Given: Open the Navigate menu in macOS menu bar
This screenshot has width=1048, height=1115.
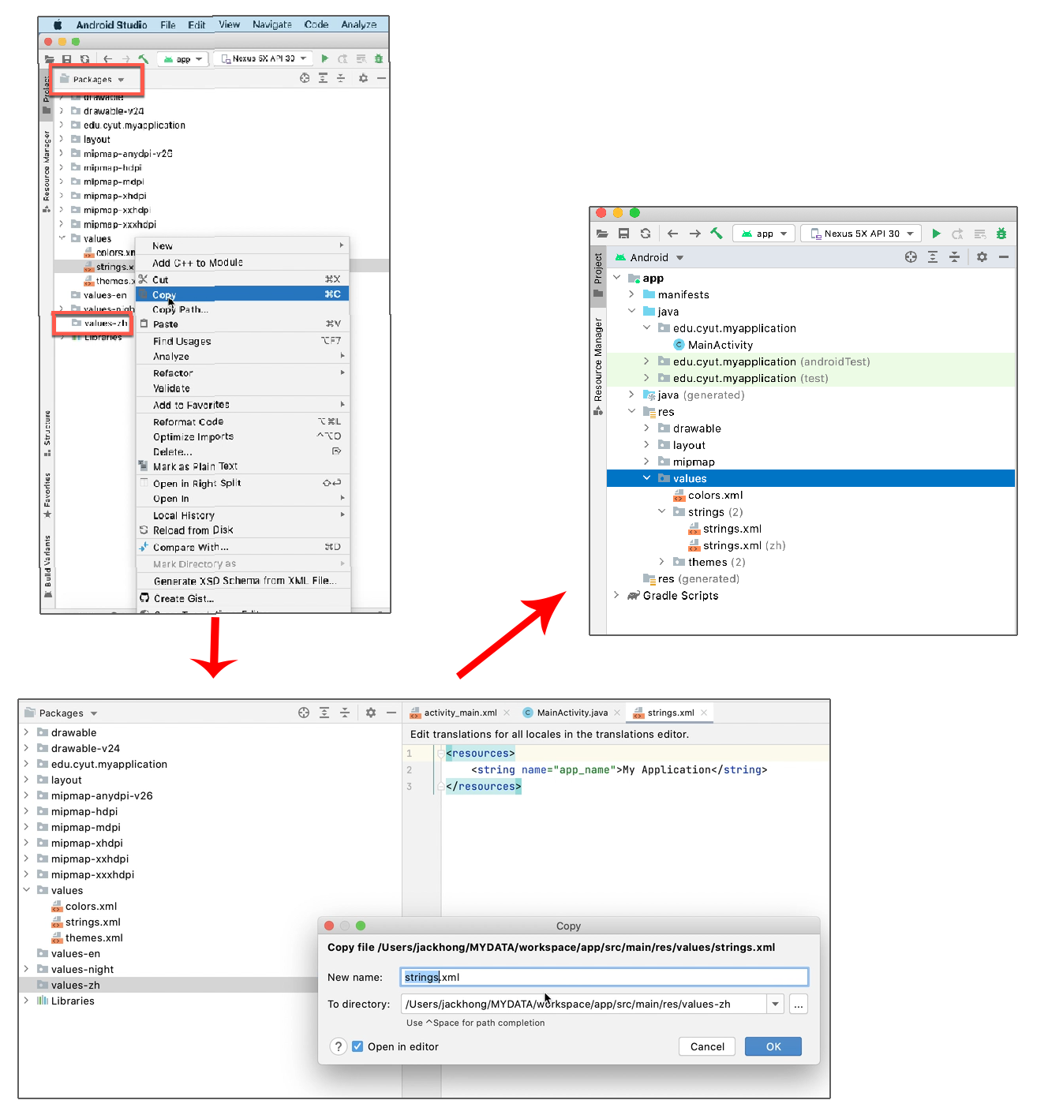Looking at the screenshot, I should pos(272,24).
